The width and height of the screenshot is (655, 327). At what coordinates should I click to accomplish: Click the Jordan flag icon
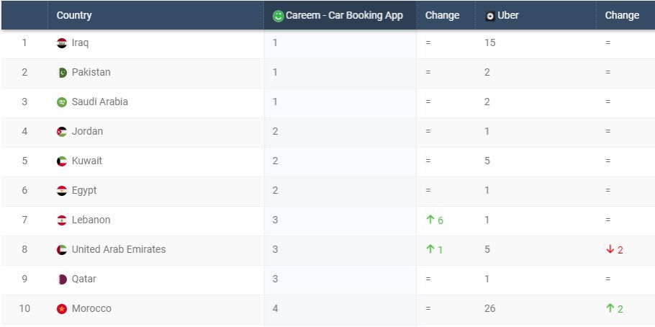[x=62, y=132]
